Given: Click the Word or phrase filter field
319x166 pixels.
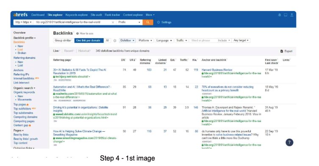Looking at the screenshot, I should (203, 41).
